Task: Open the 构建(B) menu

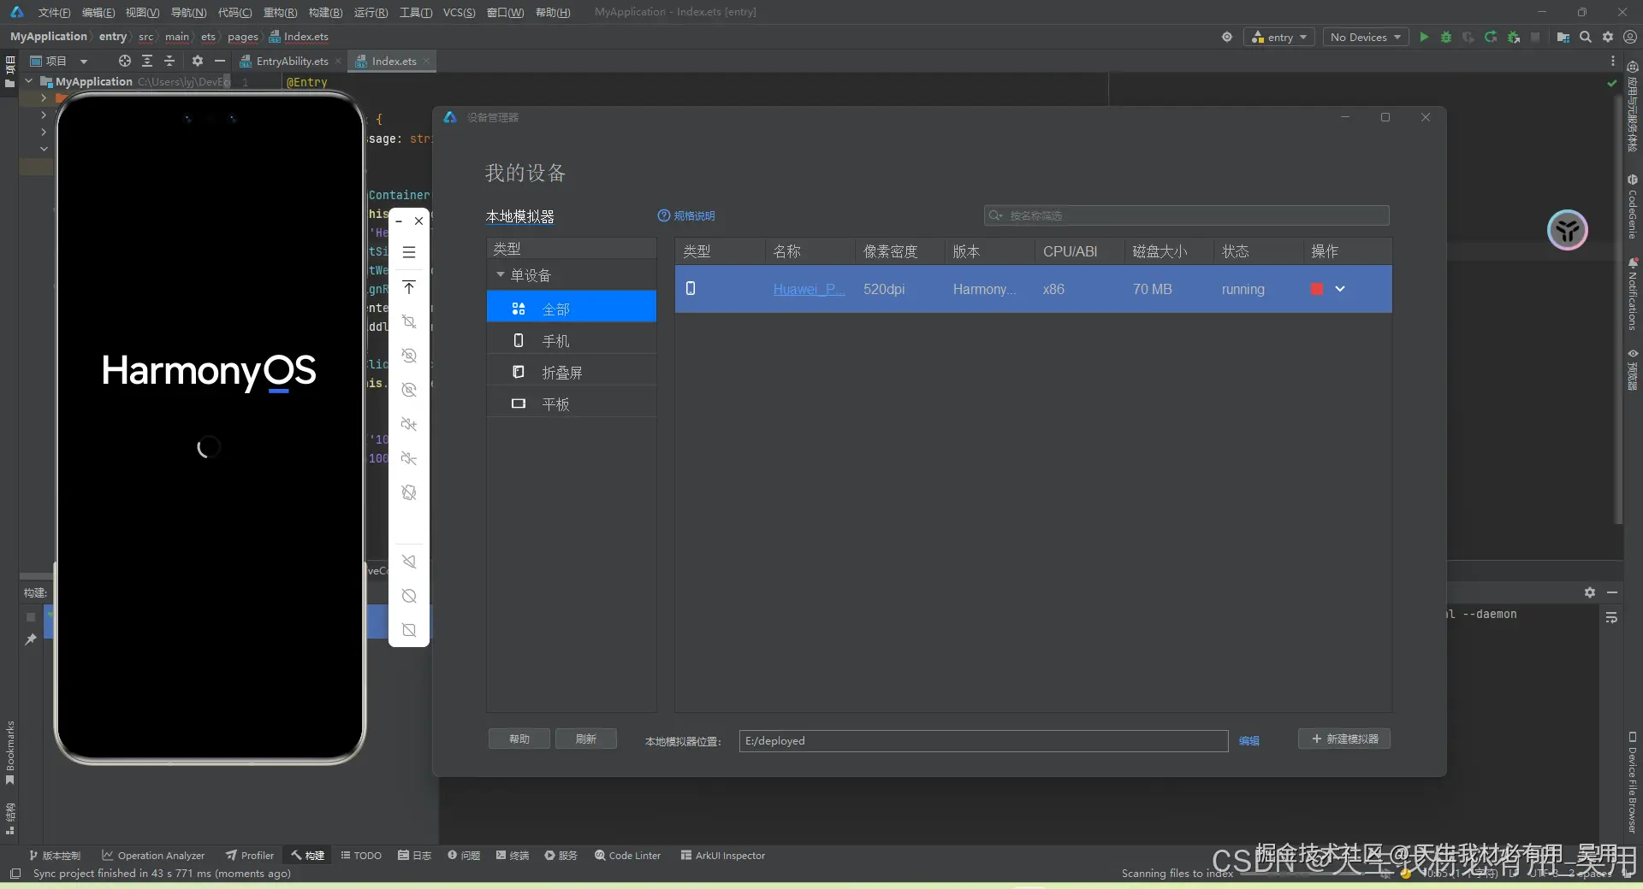Action: pyautogui.click(x=325, y=12)
